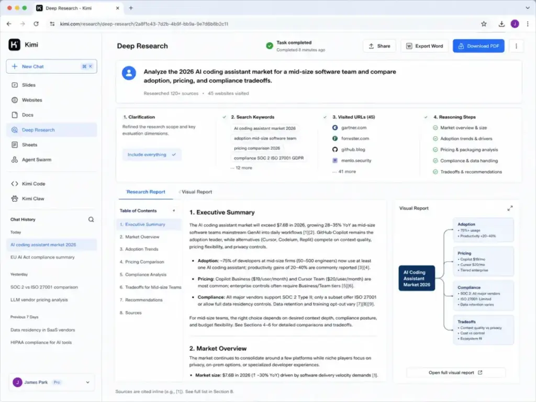Image resolution: width=536 pixels, height=402 pixels.
Task: Open Slides from the sidebar
Action: 51,85
